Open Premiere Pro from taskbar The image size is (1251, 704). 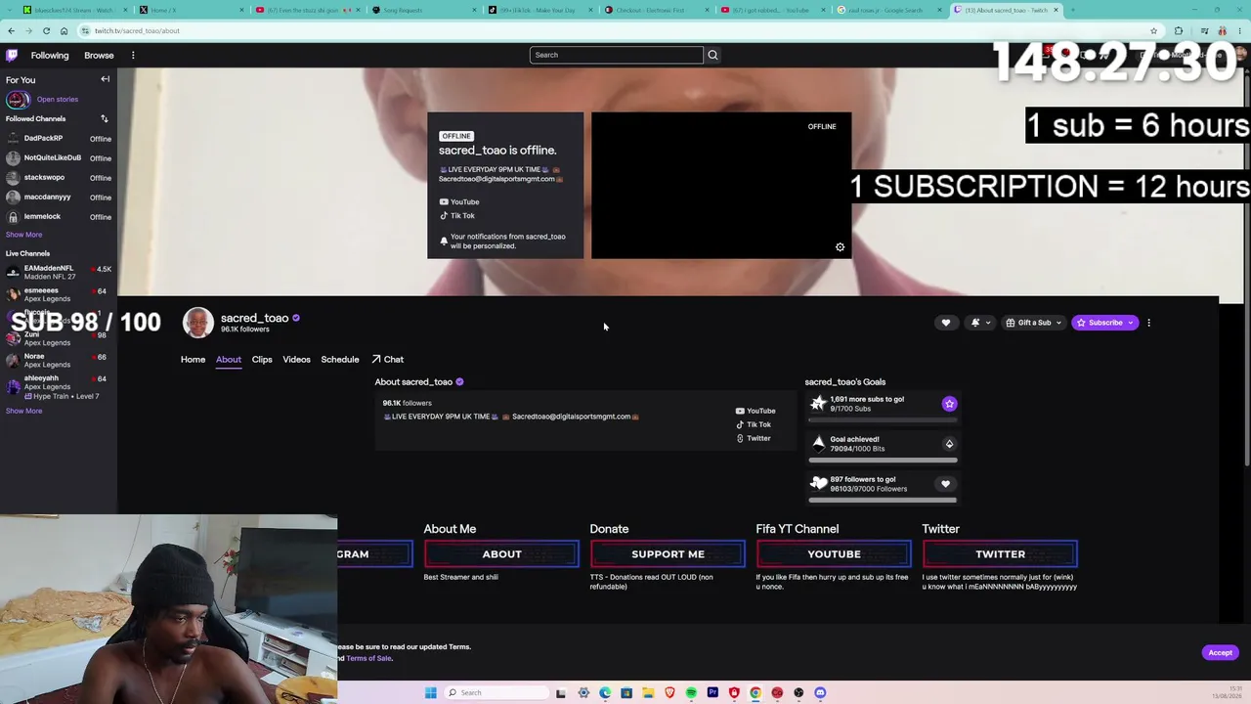[712, 693]
